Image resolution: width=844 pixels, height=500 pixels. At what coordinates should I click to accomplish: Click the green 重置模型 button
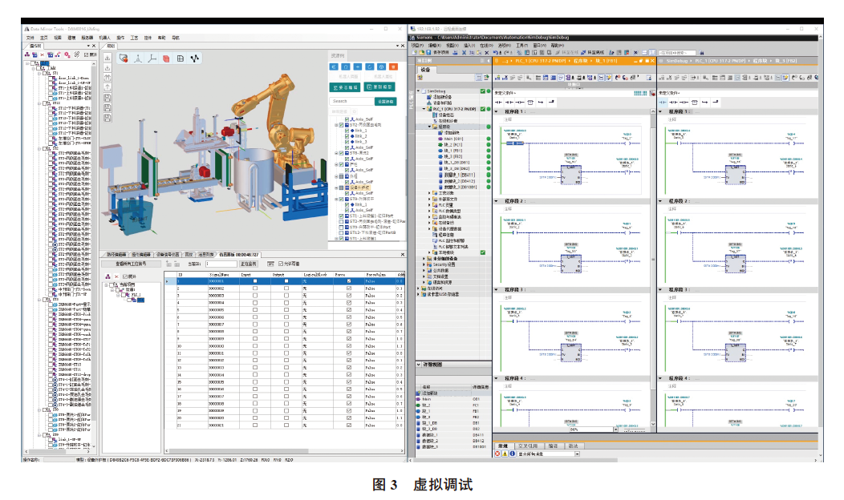[x=380, y=87]
